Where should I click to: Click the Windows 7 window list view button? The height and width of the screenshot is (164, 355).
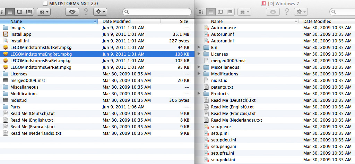coord(210,12)
